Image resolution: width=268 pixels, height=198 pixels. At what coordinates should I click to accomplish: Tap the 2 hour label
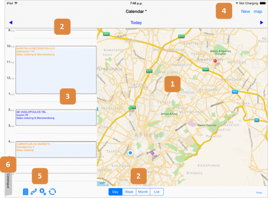click(11, 110)
